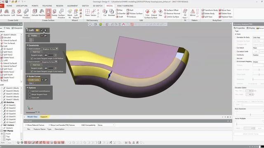Screen dimensions: 264x148
Task: Select Sweep under Create Surface
Action: point(54,13)
